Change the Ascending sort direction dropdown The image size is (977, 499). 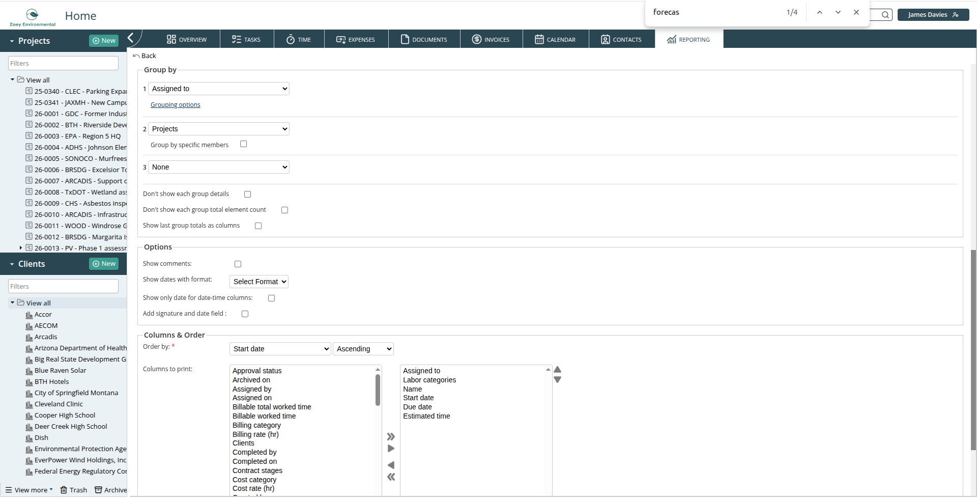click(x=363, y=349)
